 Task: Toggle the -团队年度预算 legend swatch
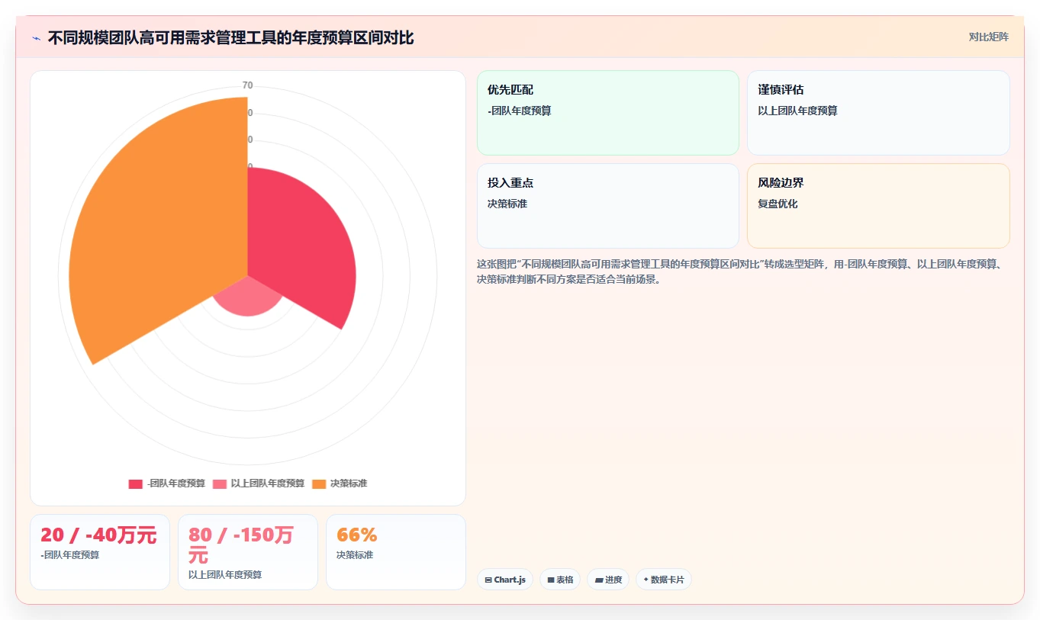[135, 483]
